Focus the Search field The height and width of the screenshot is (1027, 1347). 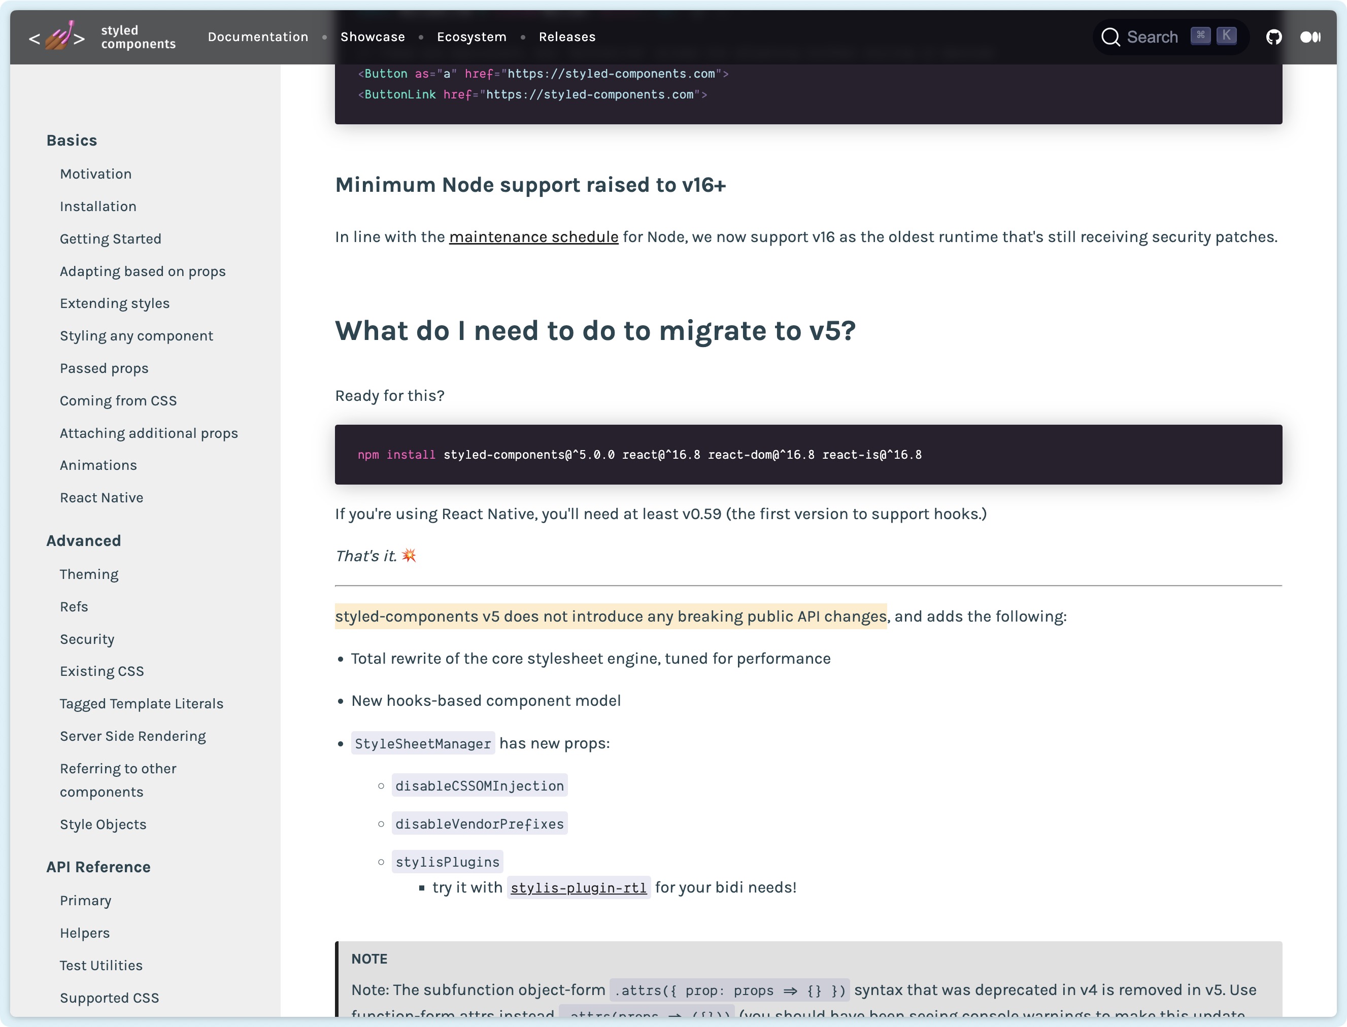1170,37
